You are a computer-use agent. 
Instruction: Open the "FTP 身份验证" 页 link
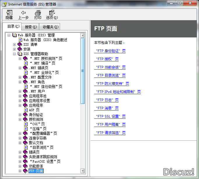(x=110, y=51)
